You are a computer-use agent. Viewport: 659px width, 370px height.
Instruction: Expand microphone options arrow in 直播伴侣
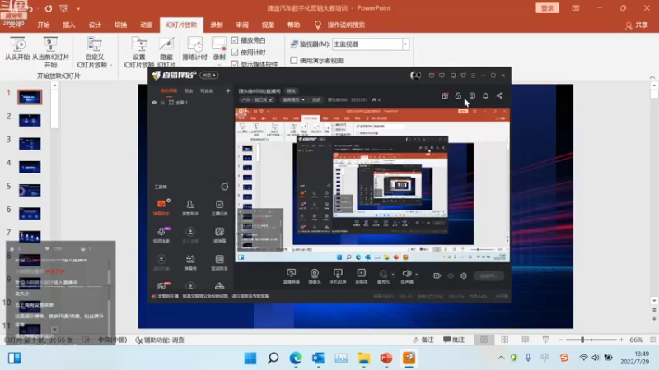pos(393,275)
